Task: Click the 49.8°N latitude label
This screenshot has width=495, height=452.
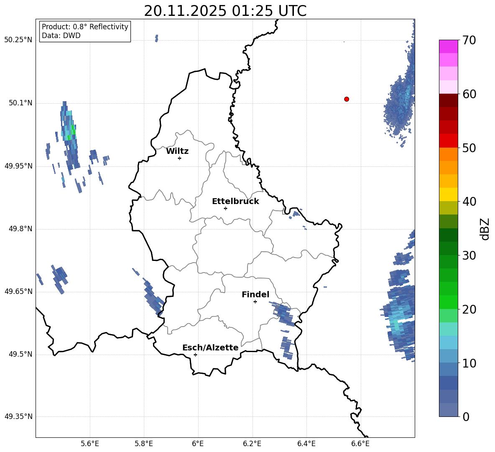Action: tap(20, 229)
